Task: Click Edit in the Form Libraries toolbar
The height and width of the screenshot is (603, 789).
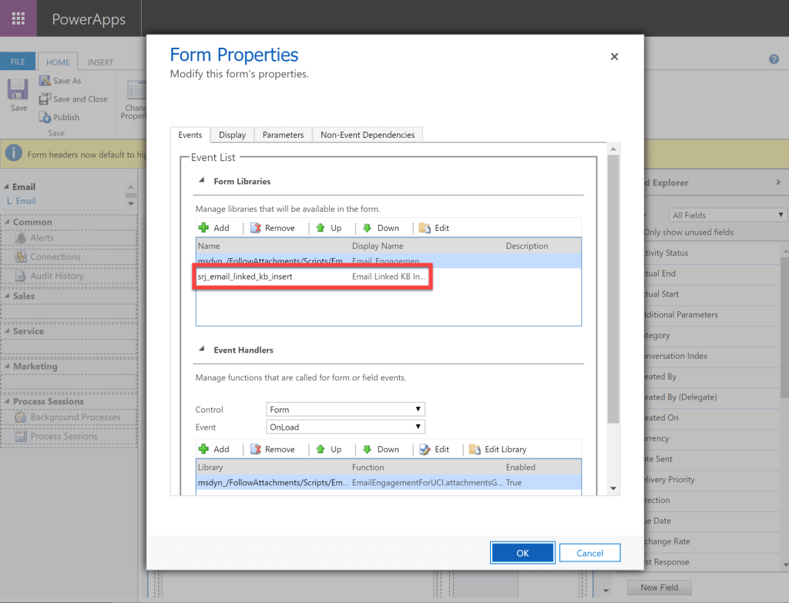Action: (x=434, y=228)
